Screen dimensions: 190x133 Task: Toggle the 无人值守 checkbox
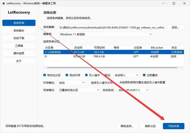(x=86, y=75)
